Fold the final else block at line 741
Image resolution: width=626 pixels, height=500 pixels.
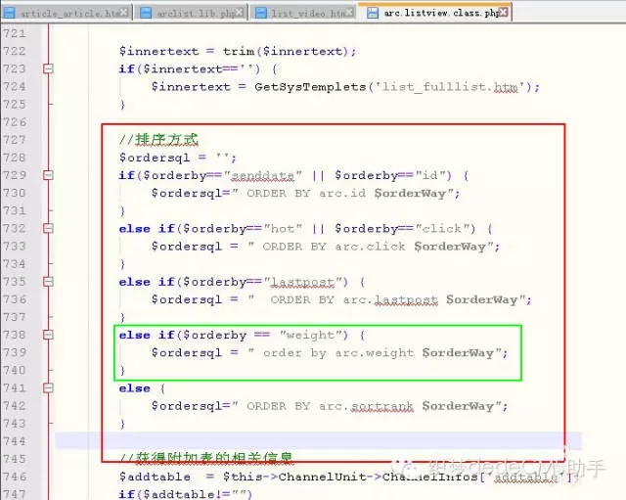point(48,387)
